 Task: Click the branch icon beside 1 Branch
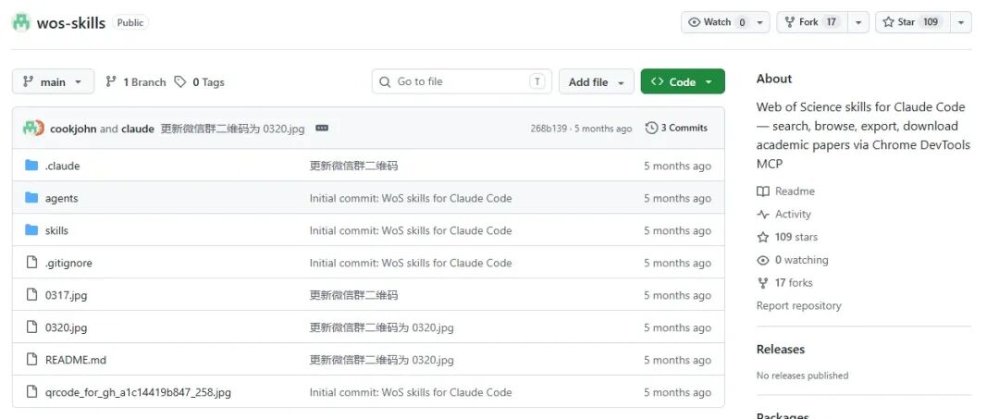[x=111, y=81]
